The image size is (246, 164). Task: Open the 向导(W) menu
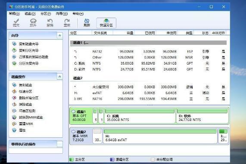coord(62,14)
